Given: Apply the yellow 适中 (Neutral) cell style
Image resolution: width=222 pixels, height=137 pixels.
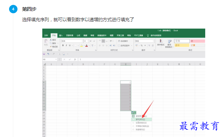Looking at the screenshot, I should pos(182,45).
